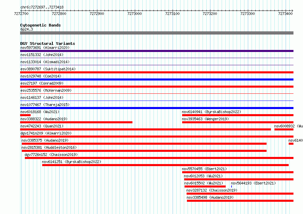Click ruler position 7273200
Image resolution: width=303 pixels, height=214 pixels.
(210, 14)
